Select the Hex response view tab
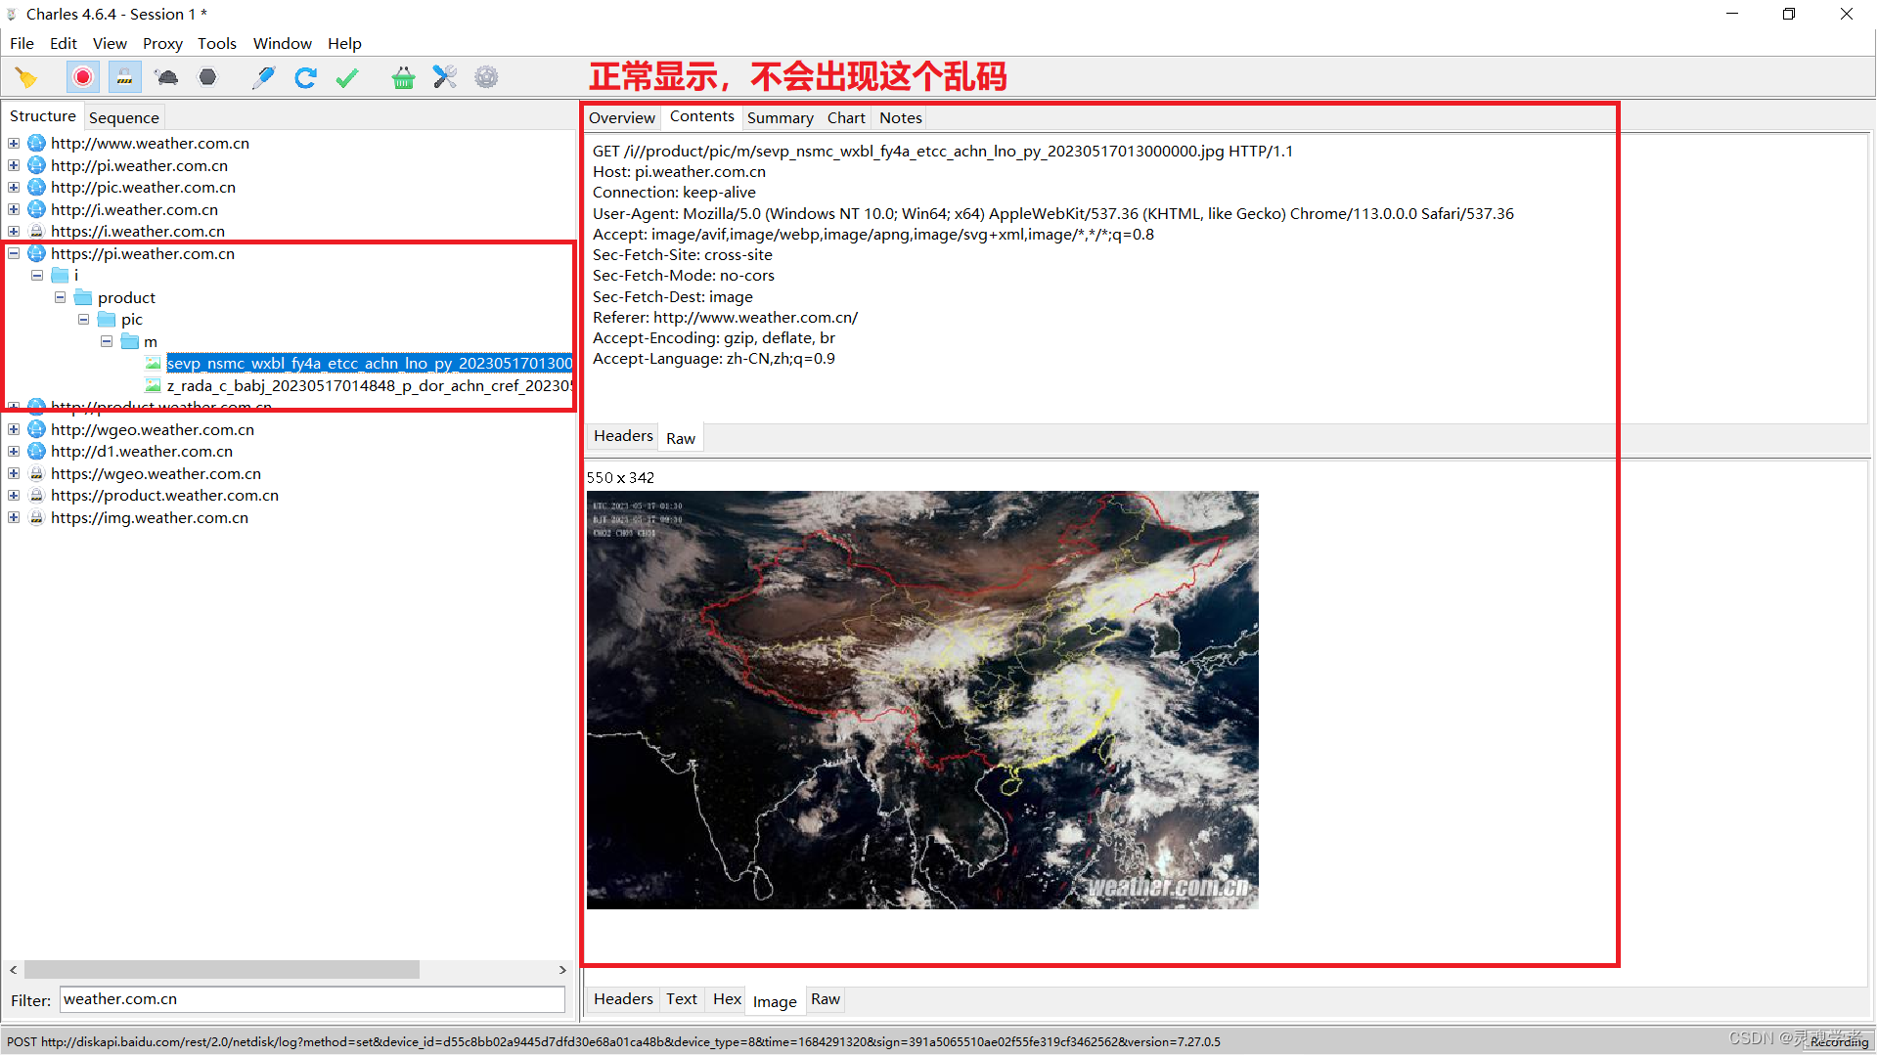This screenshot has width=1878, height=1056. (x=727, y=999)
